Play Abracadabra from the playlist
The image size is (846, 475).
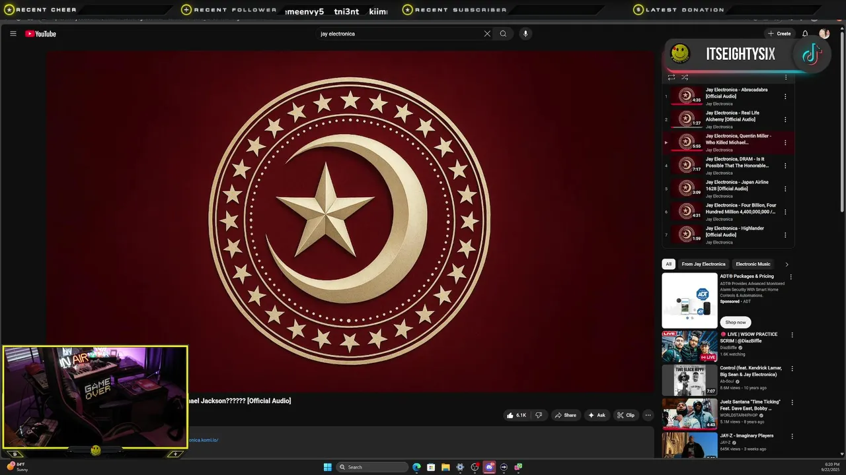coord(727,96)
